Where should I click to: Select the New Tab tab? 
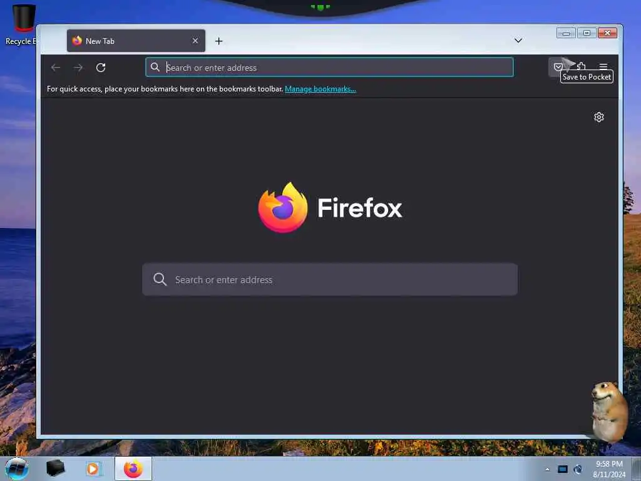click(136, 41)
